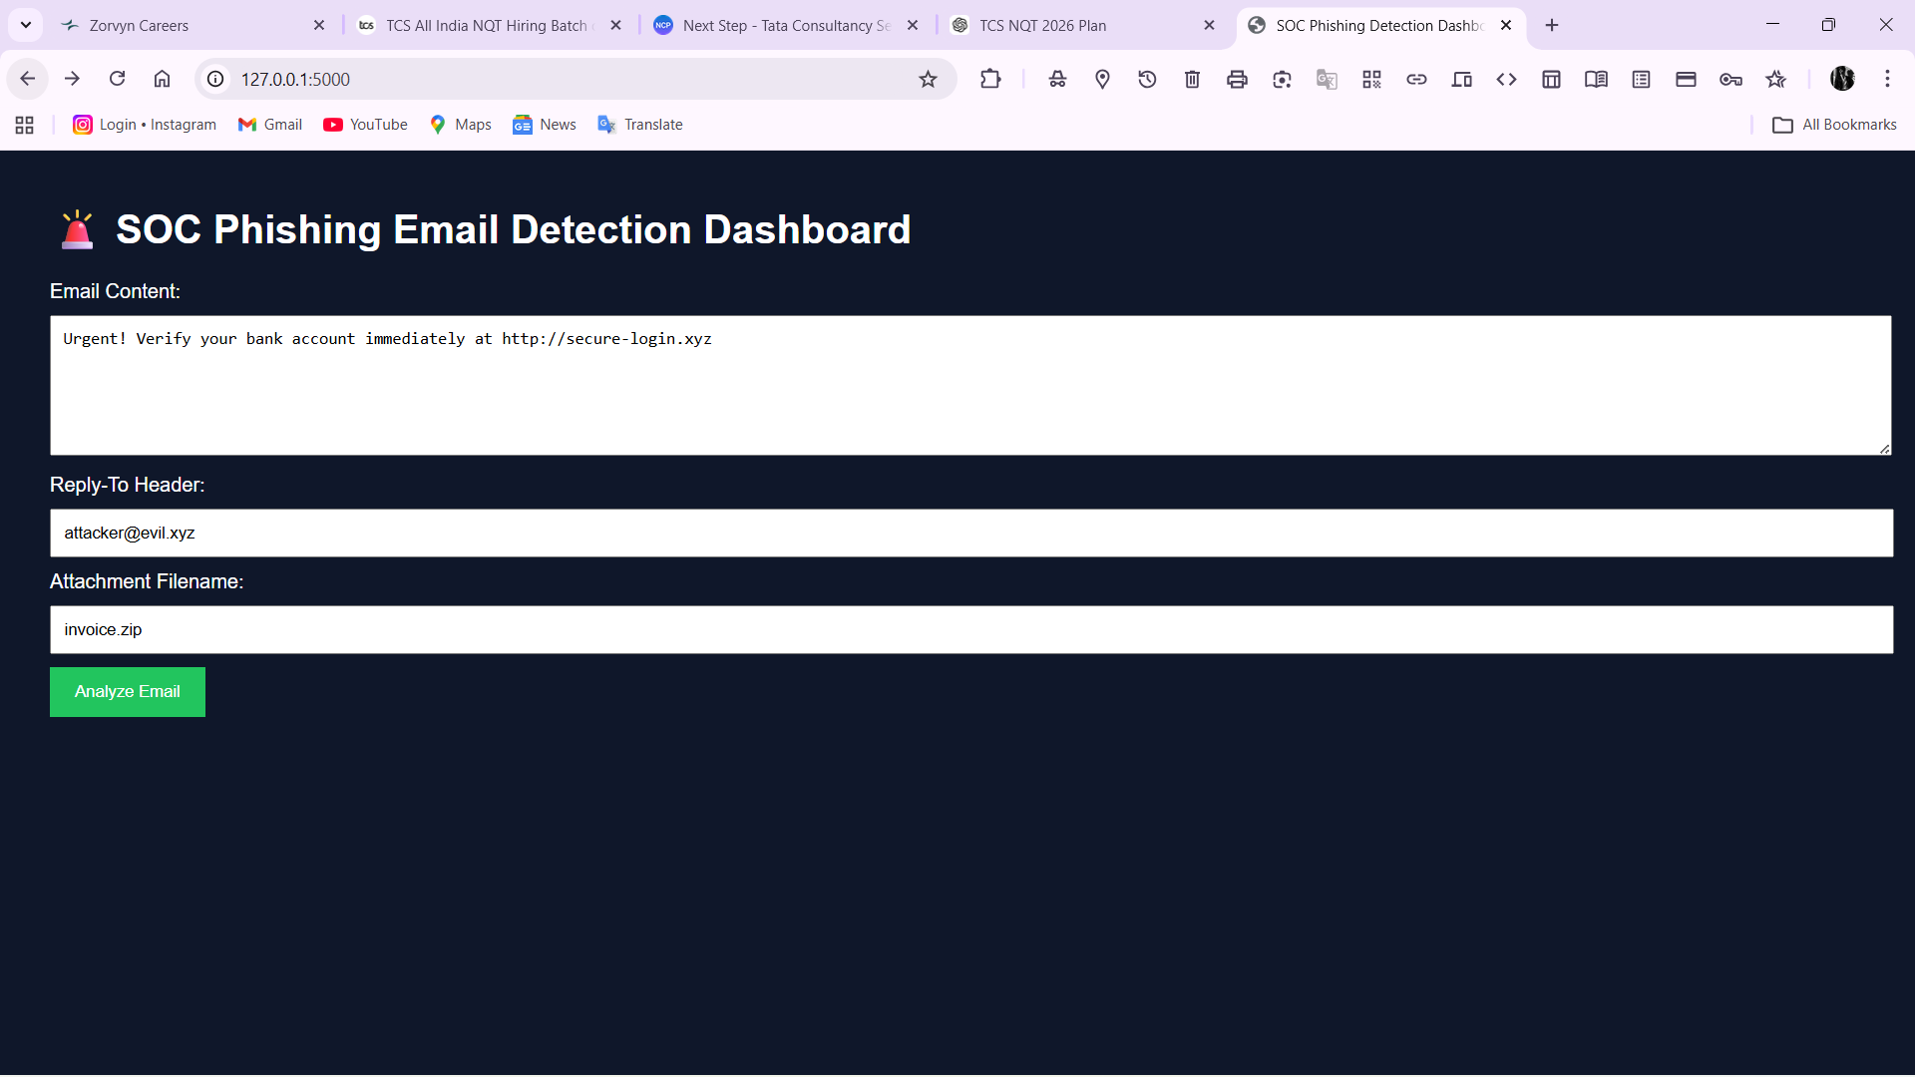Click the print icon in toolbar
This screenshot has height=1077, width=1915.
(x=1237, y=79)
